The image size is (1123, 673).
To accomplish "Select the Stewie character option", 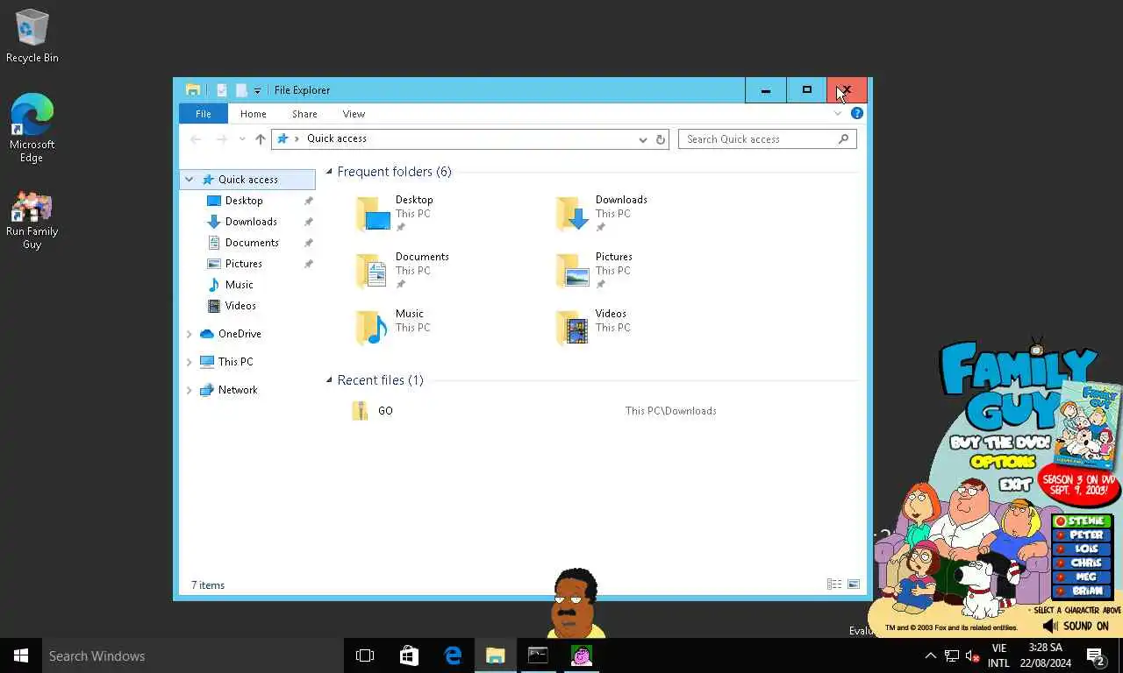I will (1082, 521).
